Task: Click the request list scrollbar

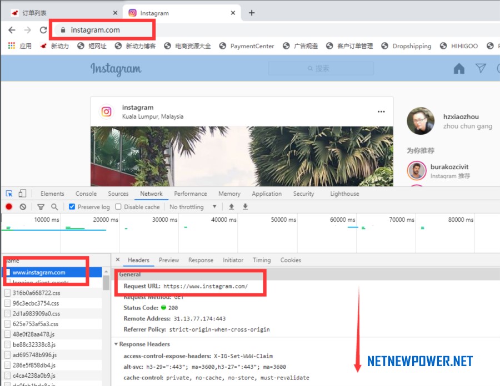Action: (x=106, y=282)
